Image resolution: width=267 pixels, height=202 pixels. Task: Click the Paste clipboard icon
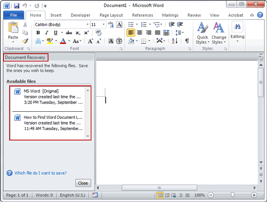(13, 28)
